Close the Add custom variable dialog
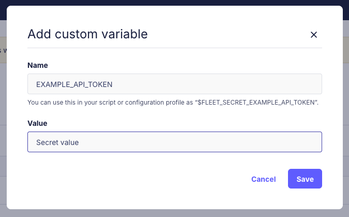 pyautogui.click(x=313, y=35)
